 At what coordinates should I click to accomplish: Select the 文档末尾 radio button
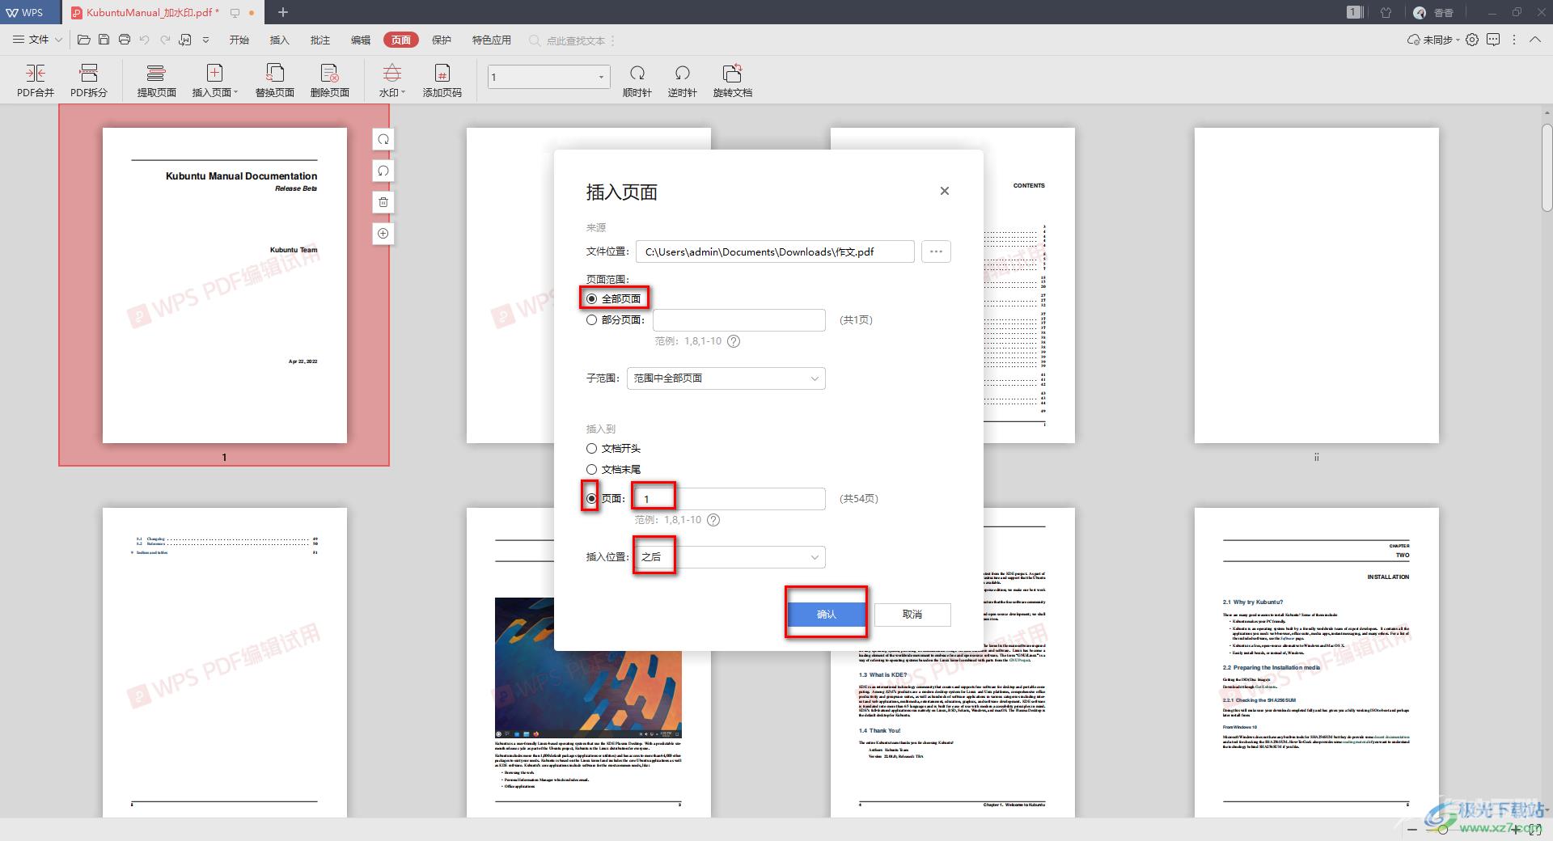591,469
